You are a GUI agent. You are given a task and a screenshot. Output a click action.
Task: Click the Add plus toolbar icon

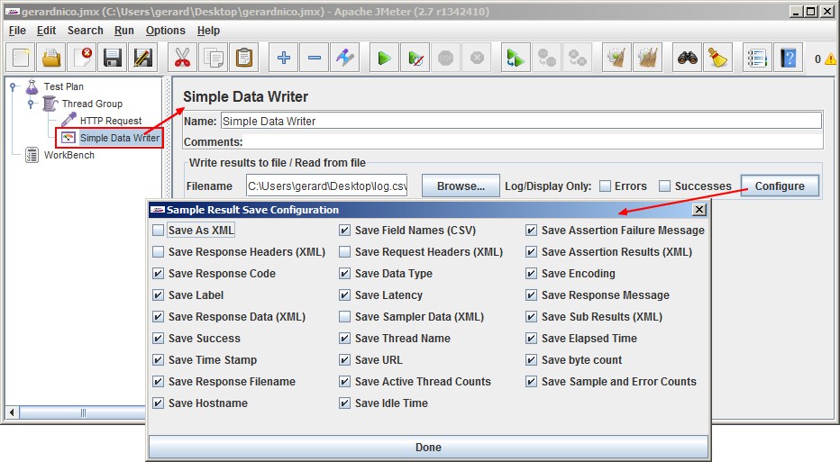[284, 59]
